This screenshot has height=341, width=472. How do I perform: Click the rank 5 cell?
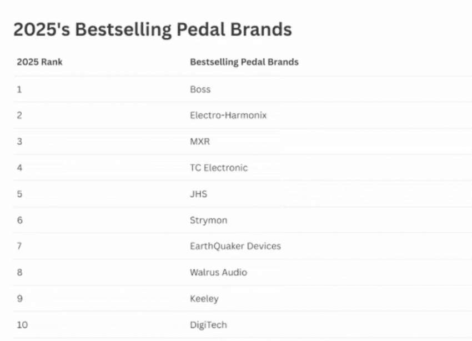click(19, 194)
